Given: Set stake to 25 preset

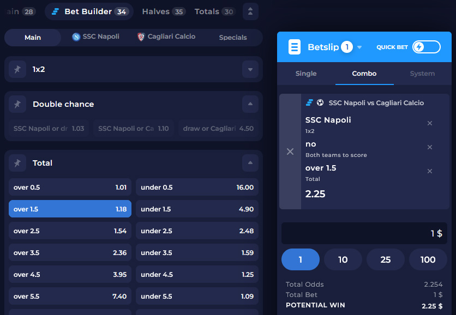Looking at the screenshot, I should click(385, 259).
